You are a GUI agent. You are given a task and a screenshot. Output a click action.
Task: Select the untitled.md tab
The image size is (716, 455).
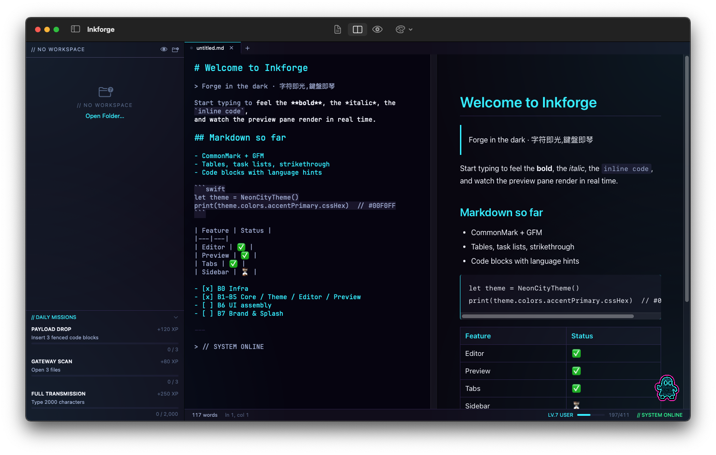[210, 48]
